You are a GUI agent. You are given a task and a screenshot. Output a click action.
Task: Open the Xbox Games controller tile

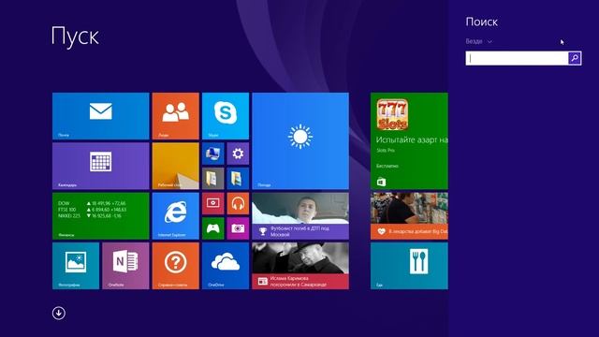(212, 228)
